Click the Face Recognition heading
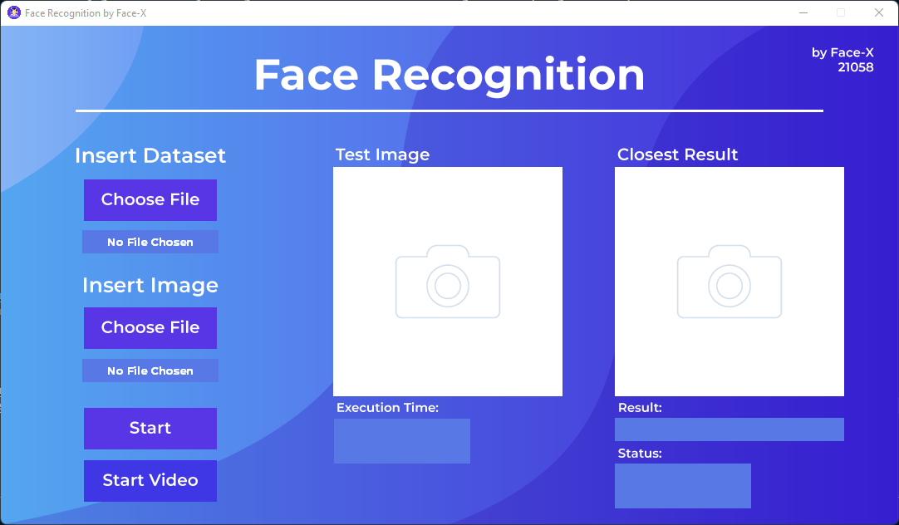Viewport: 899px width, 525px height. coord(449,75)
